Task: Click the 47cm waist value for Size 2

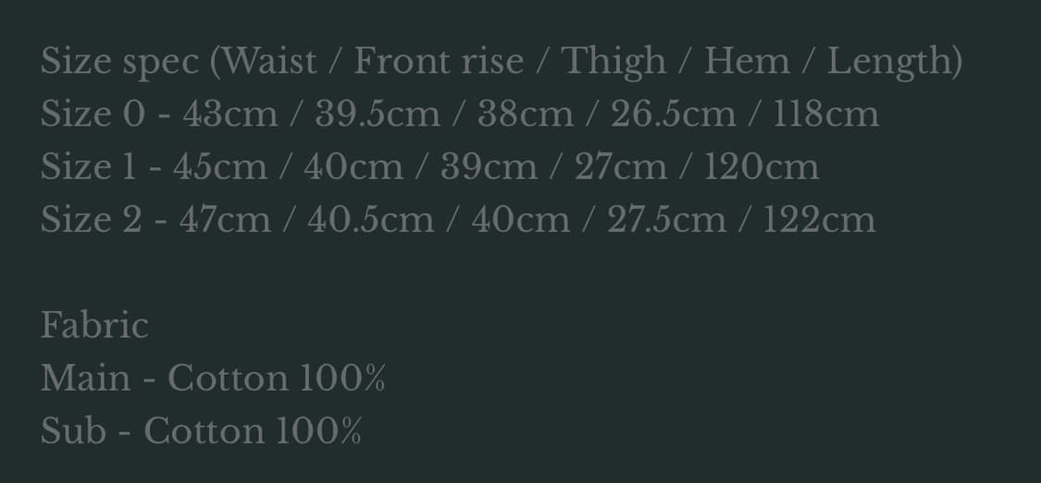Action: point(225,219)
